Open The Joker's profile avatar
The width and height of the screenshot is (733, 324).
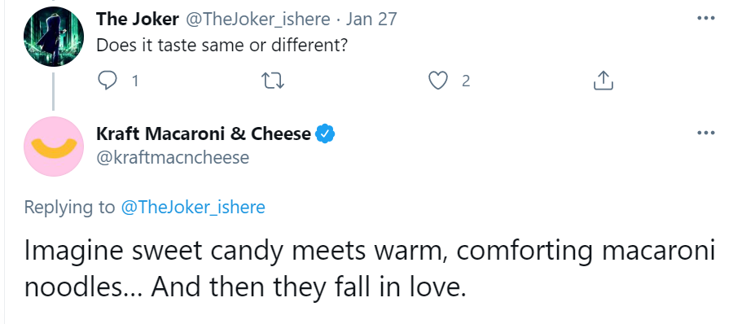click(53, 37)
